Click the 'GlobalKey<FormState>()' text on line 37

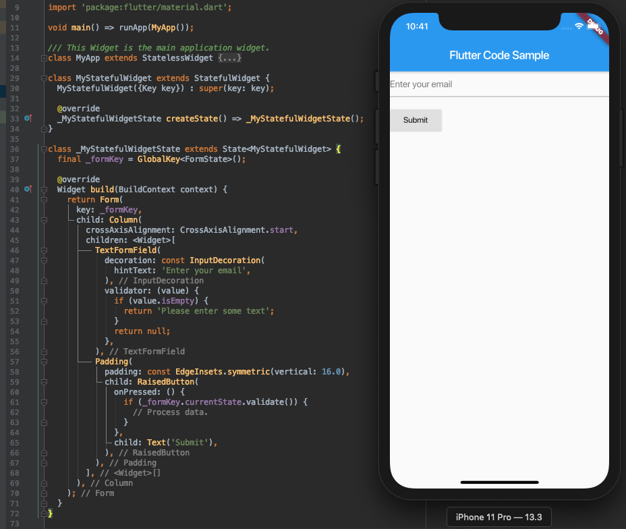[x=191, y=159]
